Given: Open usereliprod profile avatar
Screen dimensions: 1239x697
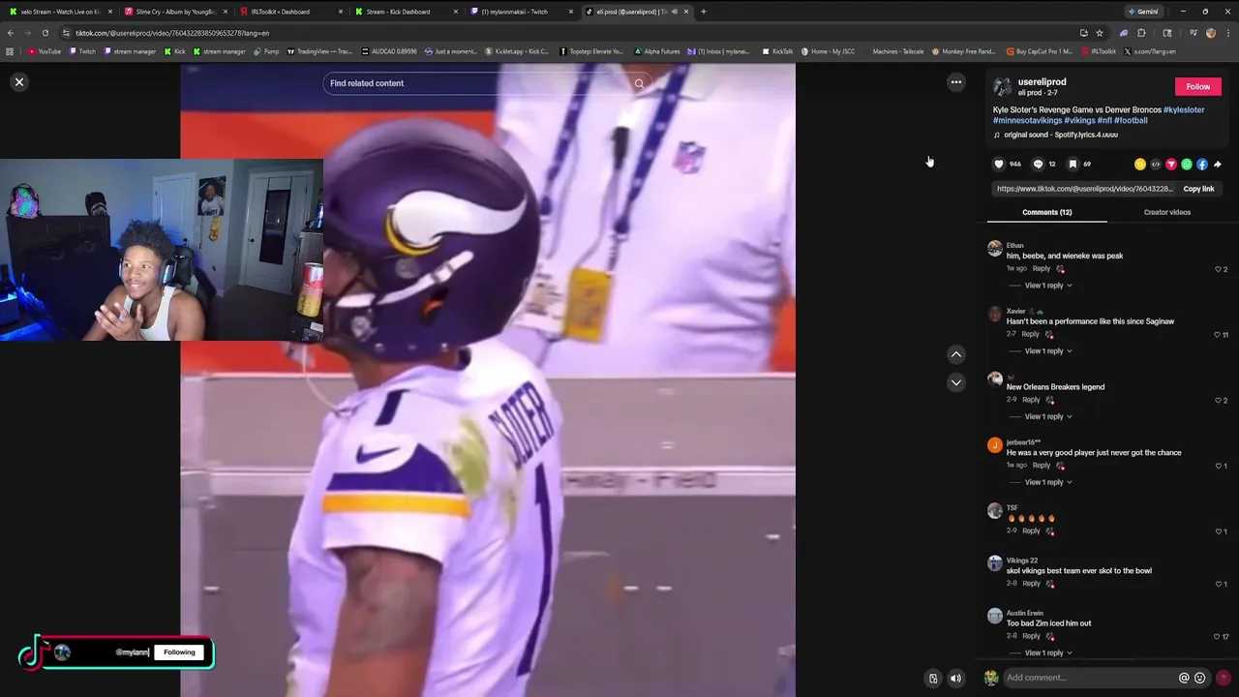Looking at the screenshot, I should (x=1002, y=87).
